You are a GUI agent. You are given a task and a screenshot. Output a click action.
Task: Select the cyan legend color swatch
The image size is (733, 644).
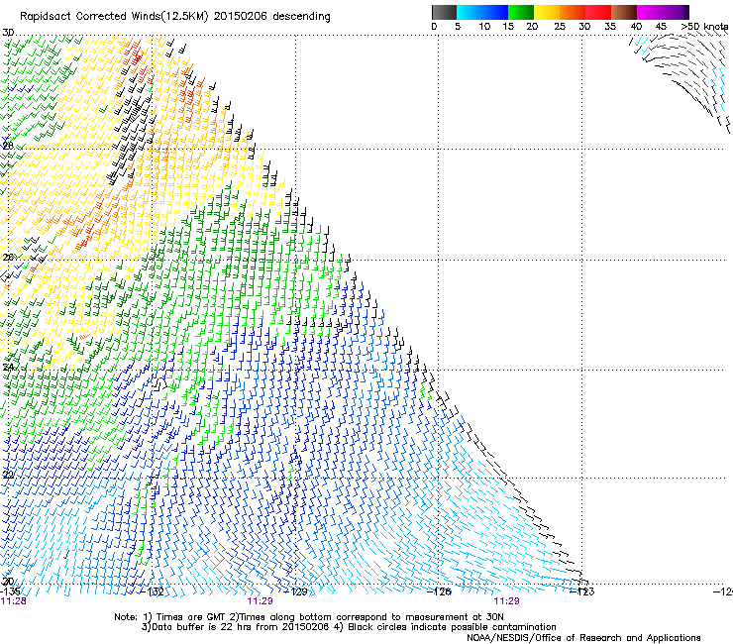(x=470, y=12)
